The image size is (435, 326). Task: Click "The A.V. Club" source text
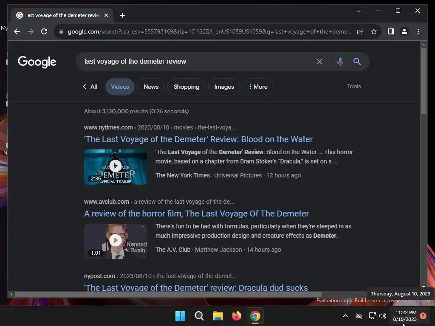(x=173, y=250)
